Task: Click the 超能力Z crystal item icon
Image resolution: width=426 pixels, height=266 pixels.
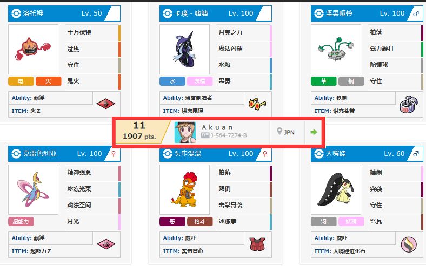Action: tap(106, 244)
